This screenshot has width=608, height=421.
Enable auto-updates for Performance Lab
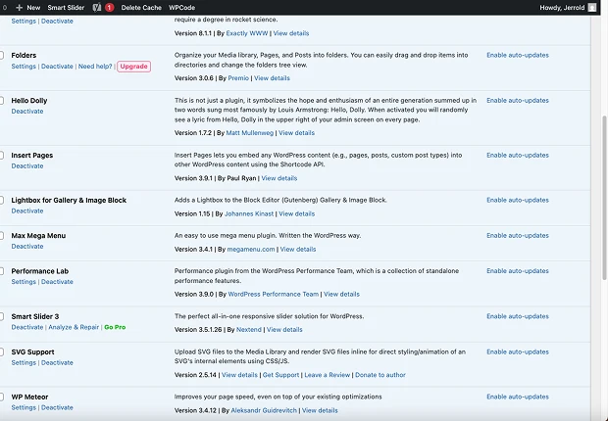pyautogui.click(x=518, y=271)
